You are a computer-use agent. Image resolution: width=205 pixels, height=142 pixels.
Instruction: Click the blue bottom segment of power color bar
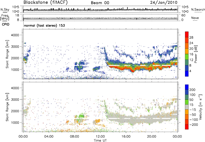click(x=187, y=74)
